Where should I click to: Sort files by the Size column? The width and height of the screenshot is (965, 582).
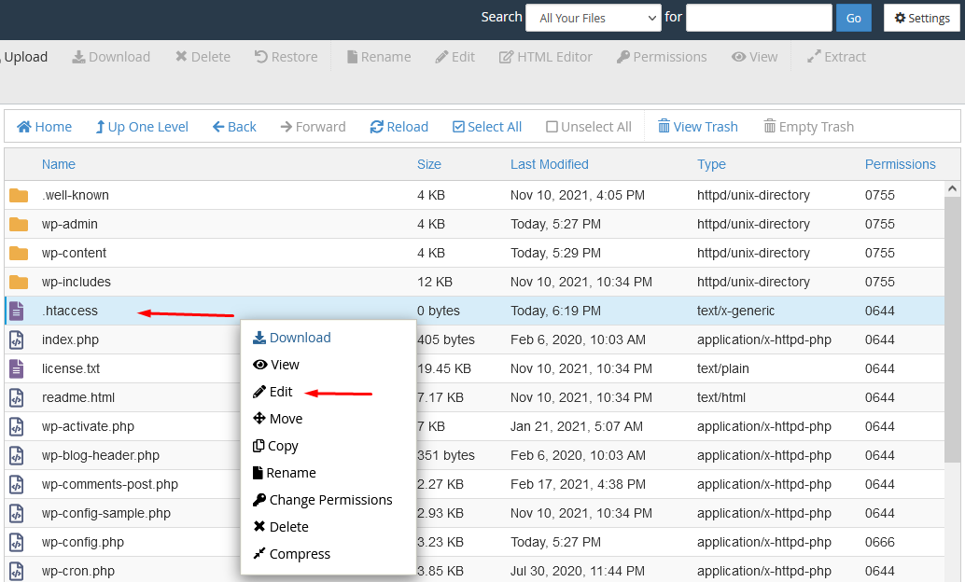(429, 164)
